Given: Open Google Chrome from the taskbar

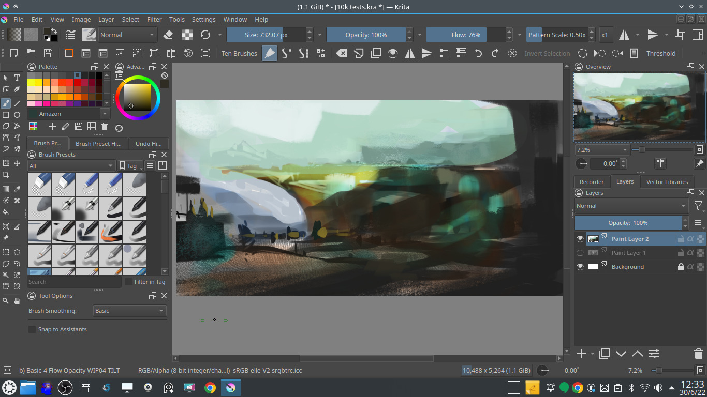Looking at the screenshot, I should (x=210, y=388).
